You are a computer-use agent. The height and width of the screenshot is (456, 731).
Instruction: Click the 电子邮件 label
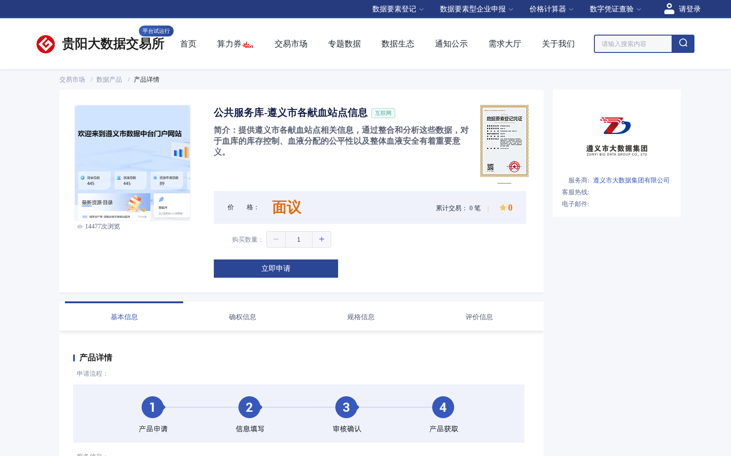[x=576, y=204]
